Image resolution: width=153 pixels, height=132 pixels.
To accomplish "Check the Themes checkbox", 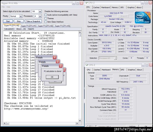I will (x=46, y=18).
